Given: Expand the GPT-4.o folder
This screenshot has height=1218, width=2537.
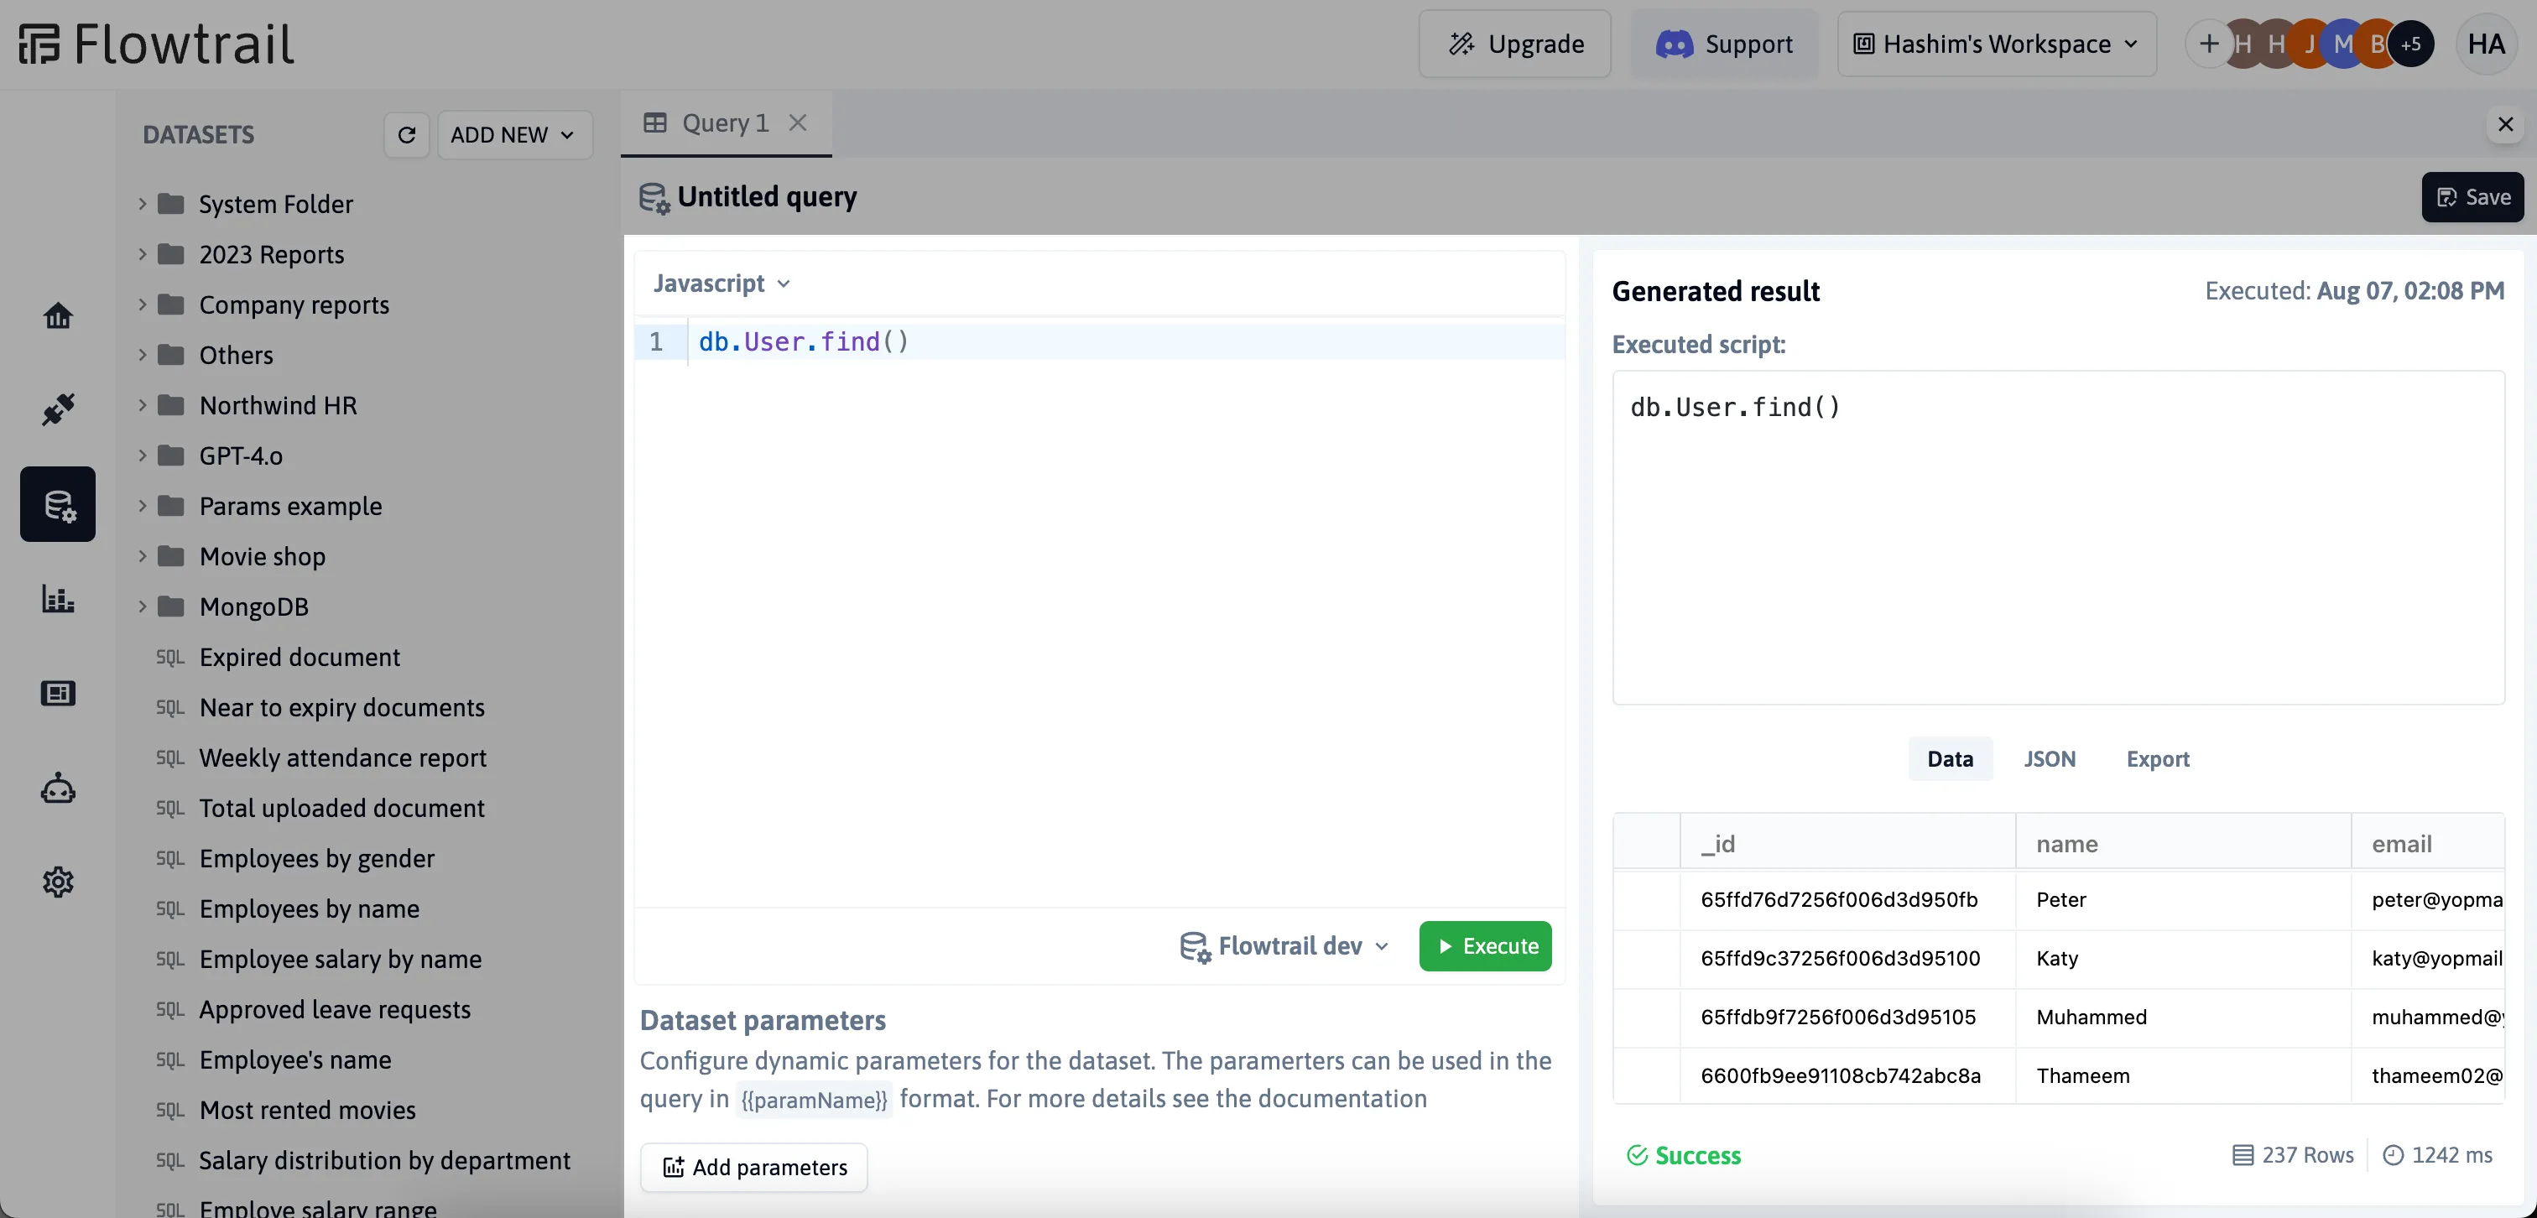Looking at the screenshot, I should pos(142,455).
